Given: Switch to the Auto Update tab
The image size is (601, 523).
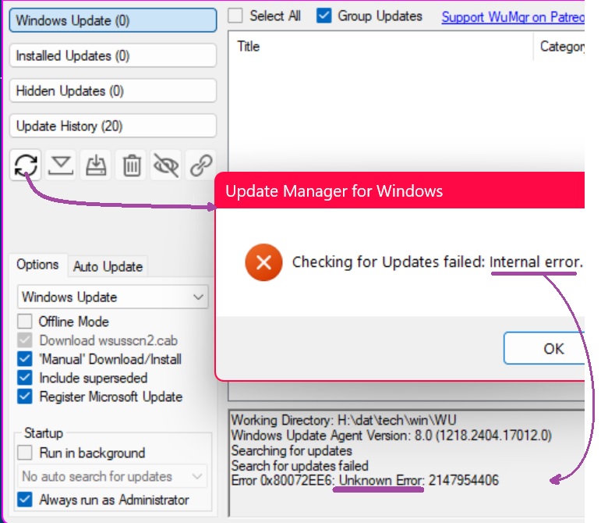Looking at the screenshot, I should pos(108,266).
